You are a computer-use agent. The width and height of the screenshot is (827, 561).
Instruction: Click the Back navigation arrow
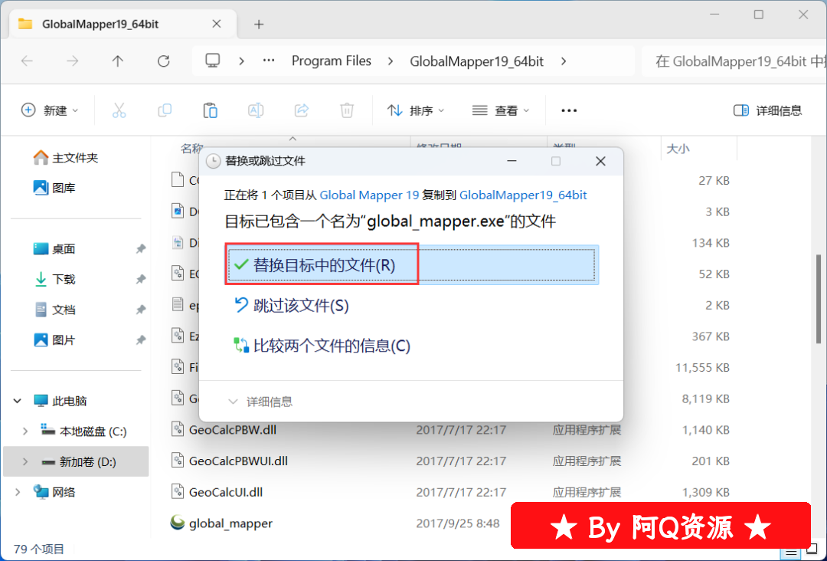27,61
